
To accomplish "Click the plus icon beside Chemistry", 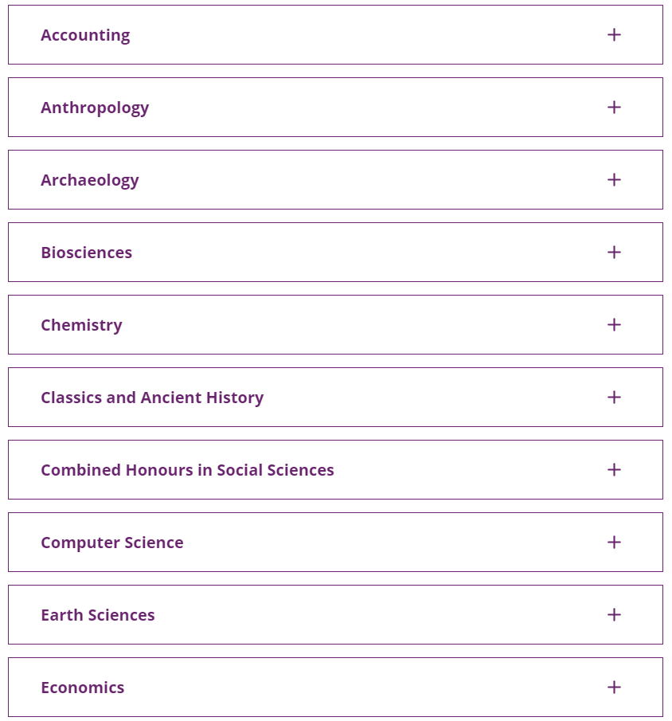I will 614,324.
